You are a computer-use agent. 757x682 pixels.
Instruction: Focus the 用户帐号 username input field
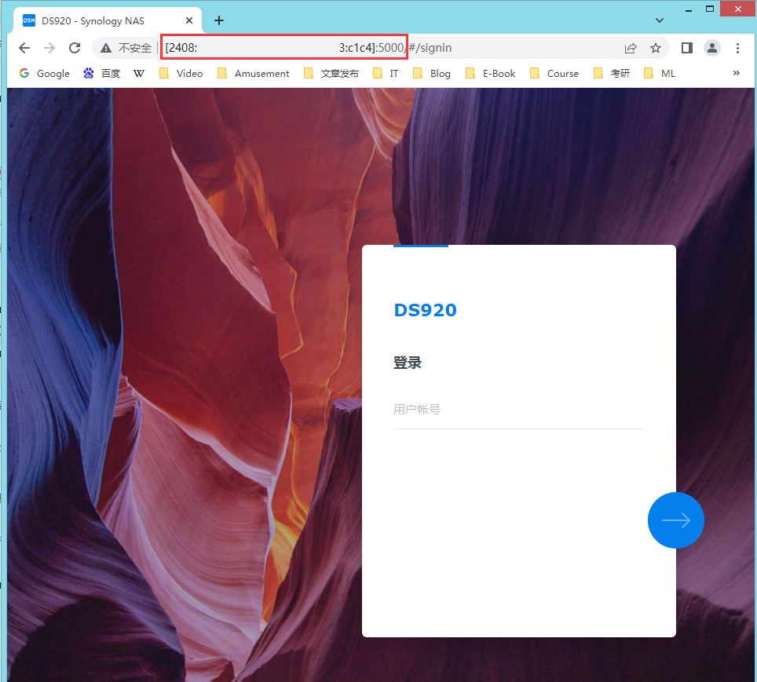[518, 410]
